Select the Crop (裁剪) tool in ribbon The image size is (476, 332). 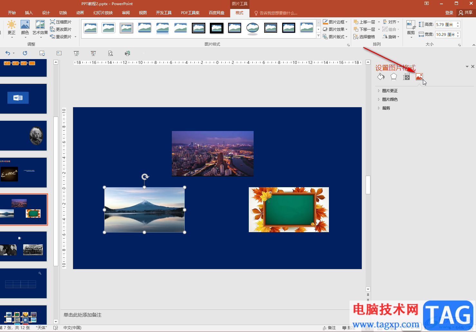[411, 28]
